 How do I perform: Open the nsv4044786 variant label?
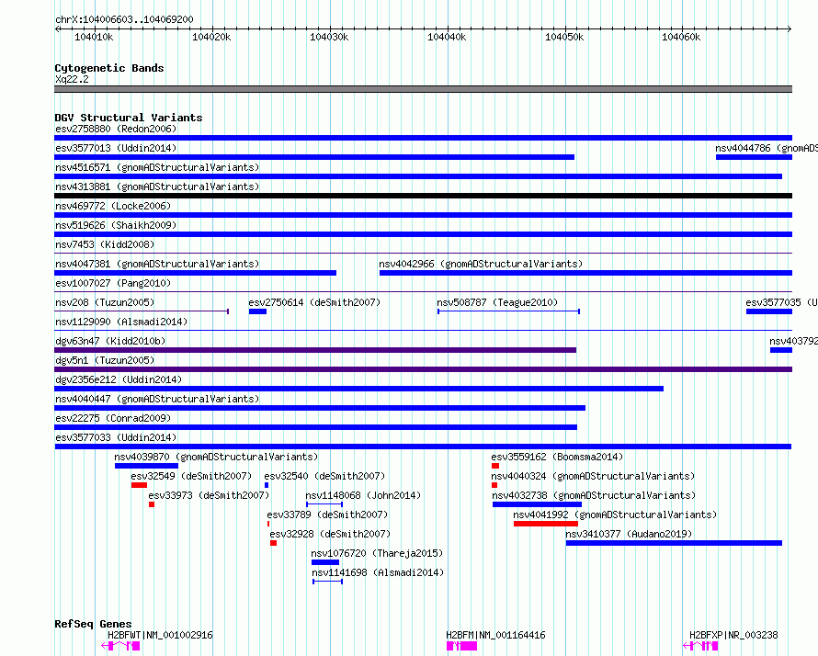[x=766, y=148]
